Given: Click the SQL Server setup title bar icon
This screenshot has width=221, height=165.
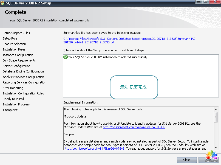Looking at the screenshot, I should point(2,3).
